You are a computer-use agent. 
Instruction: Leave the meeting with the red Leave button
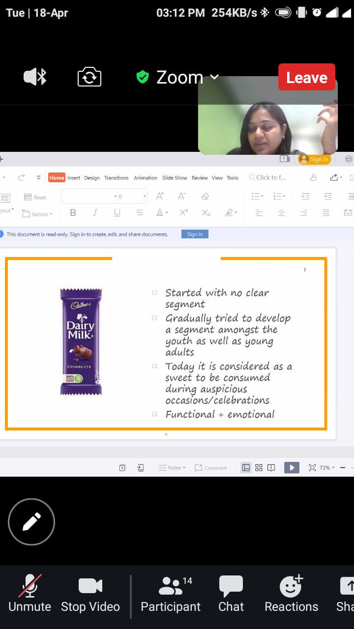point(307,77)
